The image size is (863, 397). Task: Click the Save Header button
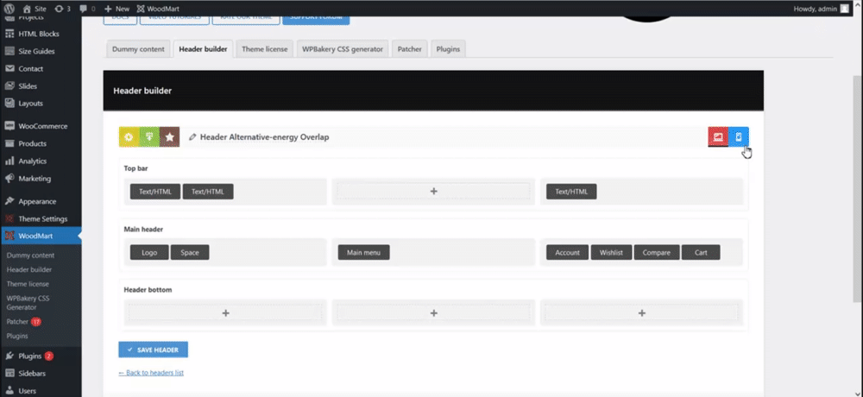click(153, 350)
